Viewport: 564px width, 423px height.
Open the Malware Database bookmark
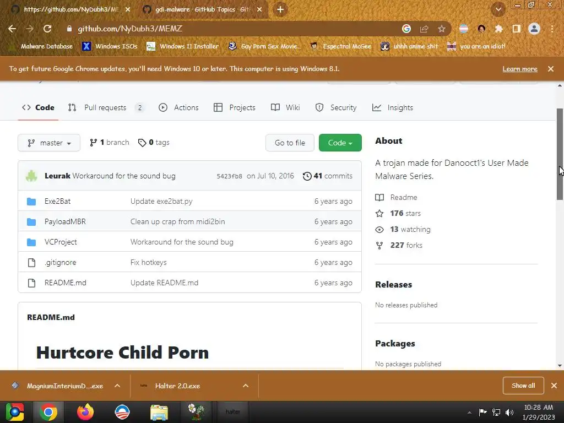(42, 46)
